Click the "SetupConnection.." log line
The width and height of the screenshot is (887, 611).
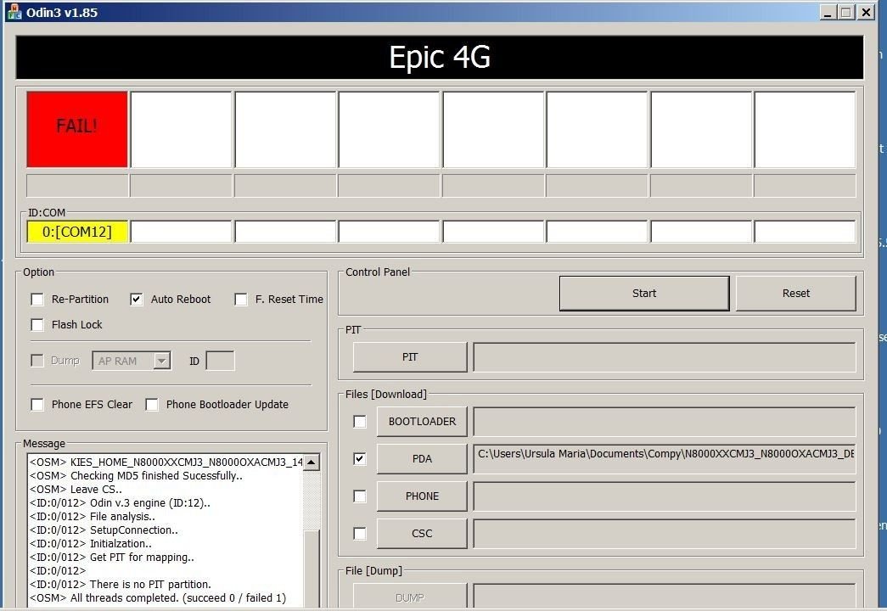pyautogui.click(x=104, y=530)
